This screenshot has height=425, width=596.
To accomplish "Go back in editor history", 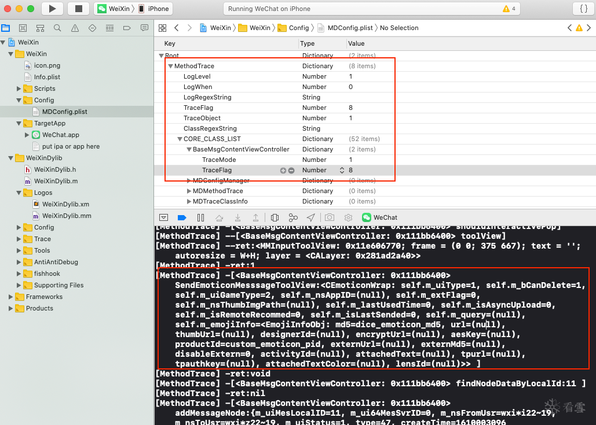I will tap(176, 28).
